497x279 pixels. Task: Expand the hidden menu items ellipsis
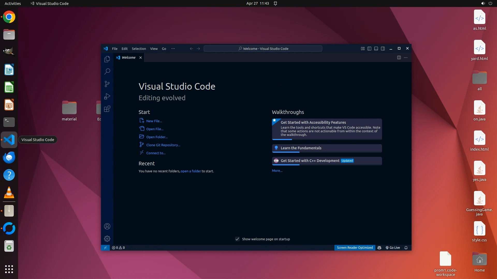click(173, 49)
